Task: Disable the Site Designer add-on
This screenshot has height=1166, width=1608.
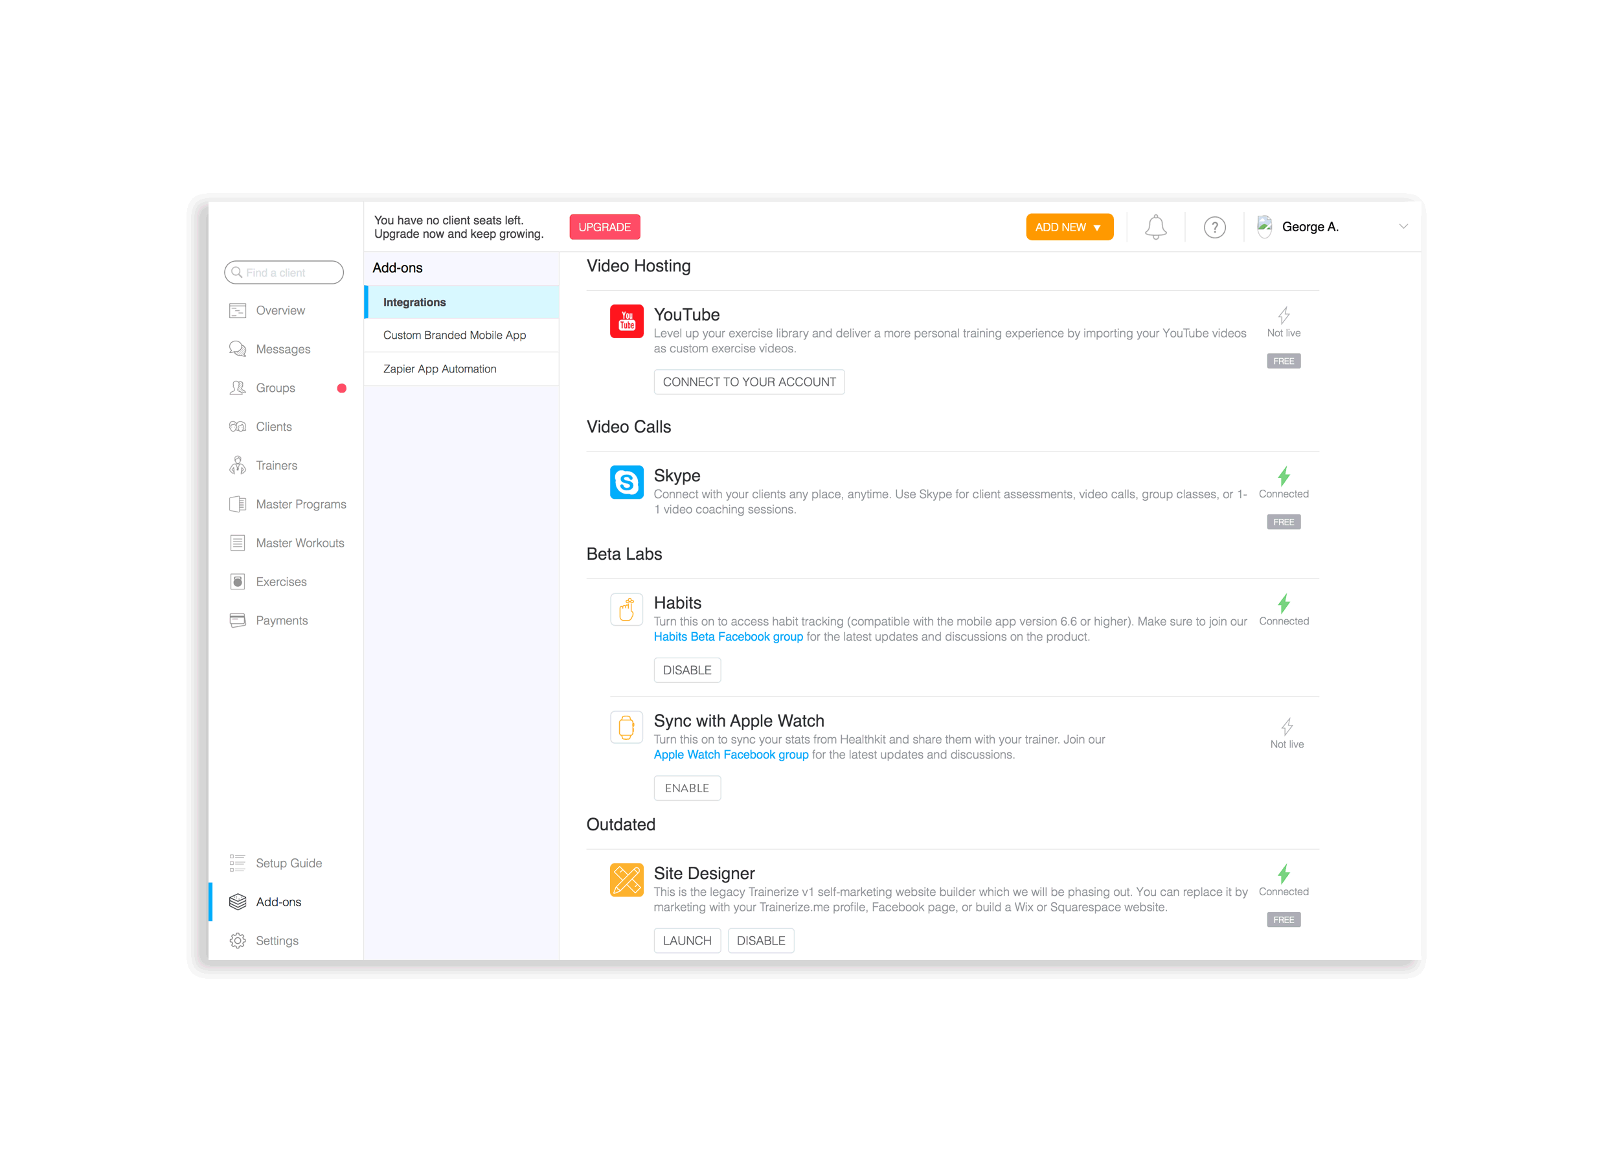Action: [x=761, y=941]
